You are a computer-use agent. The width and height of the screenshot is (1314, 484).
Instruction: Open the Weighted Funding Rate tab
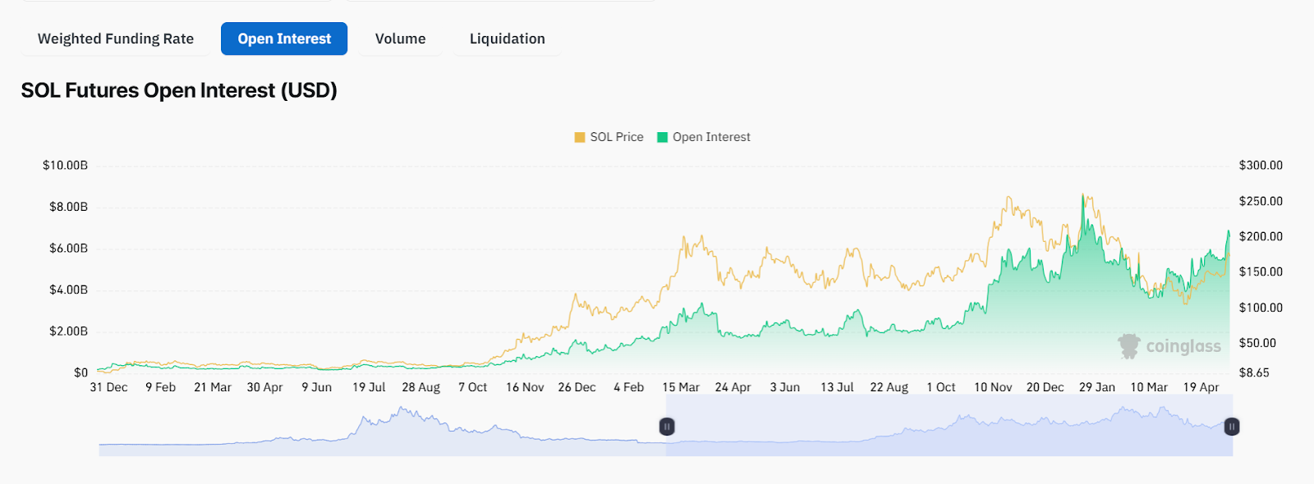(x=116, y=39)
